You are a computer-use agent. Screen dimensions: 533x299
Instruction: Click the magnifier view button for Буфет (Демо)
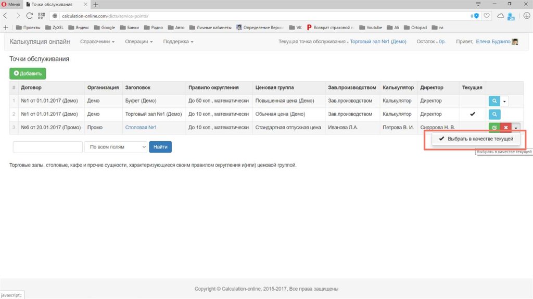point(494,101)
